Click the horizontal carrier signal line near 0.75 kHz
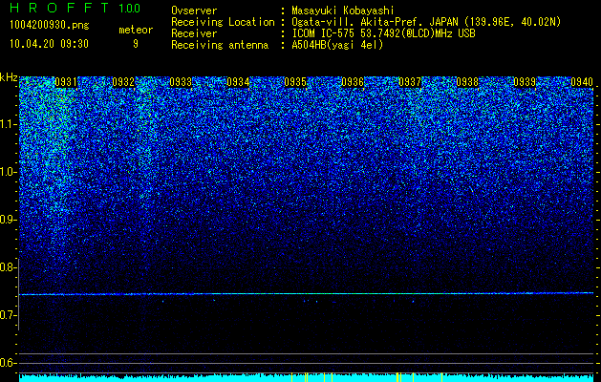 pos(306,293)
